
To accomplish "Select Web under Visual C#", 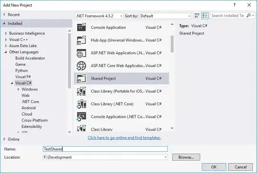I will [x=25, y=95].
